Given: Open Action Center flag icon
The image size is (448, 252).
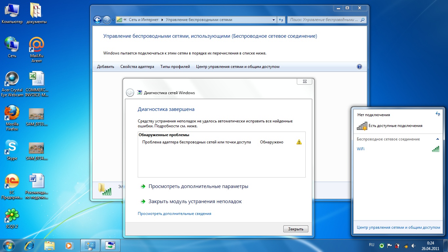Looking at the screenshot, I should coord(390,245).
